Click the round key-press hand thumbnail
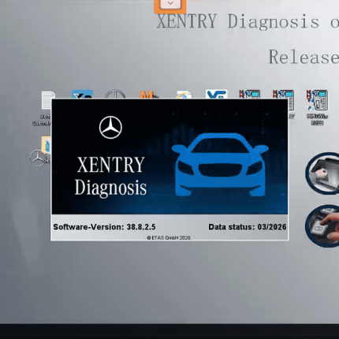The width and height of the screenshot is (339, 339). click(322, 226)
